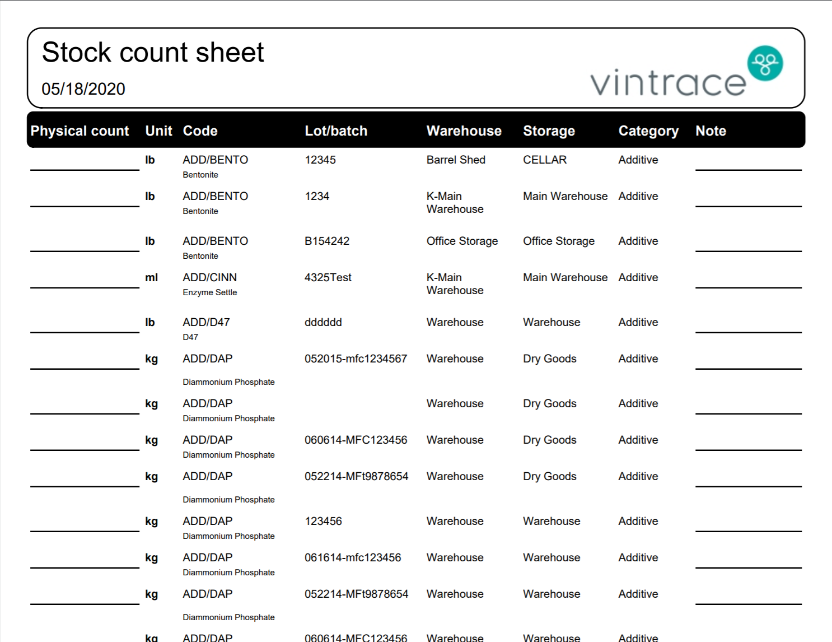Click the vintrace wordmark text
This screenshot has width=832, height=642.
(x=668, y=83)
